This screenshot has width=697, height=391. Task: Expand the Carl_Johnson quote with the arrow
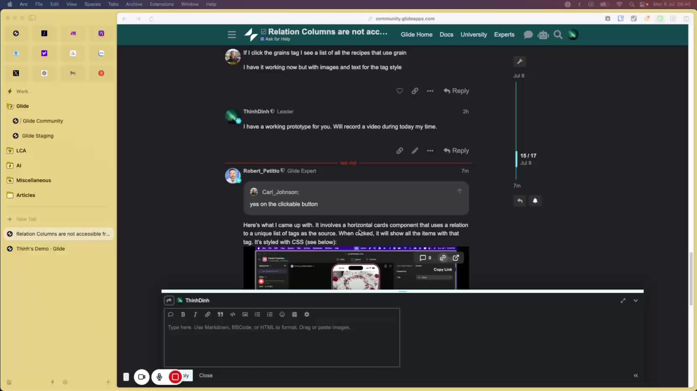(x=459, y=191)
